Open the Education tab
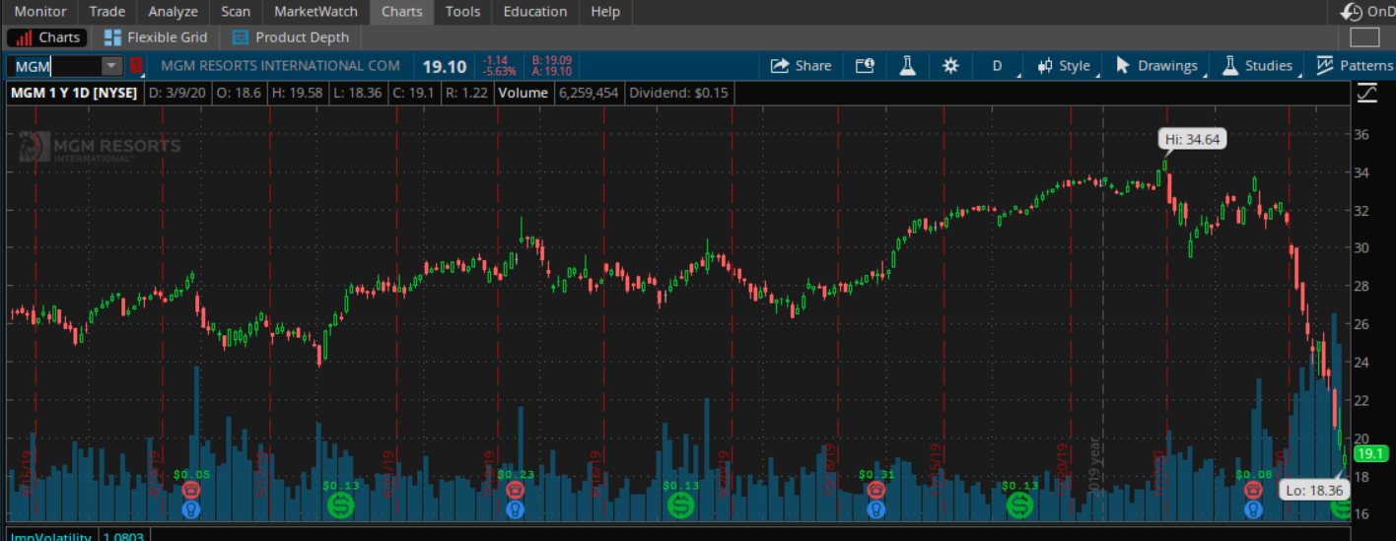The height and width of the screenshot is (541, 1396). [x=535, y=12]
